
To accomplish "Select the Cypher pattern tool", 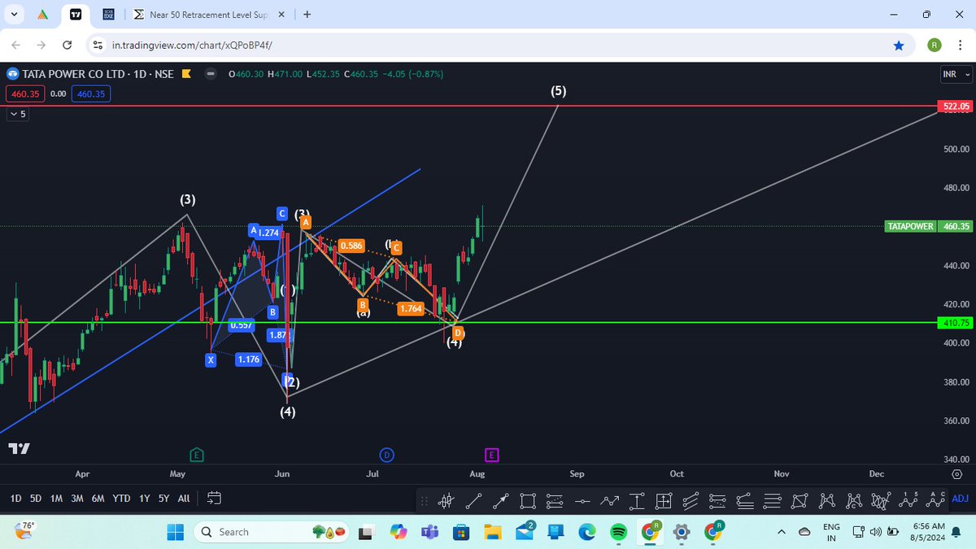I will pos(853,501).
